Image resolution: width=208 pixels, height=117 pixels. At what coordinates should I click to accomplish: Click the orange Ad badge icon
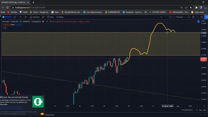pyautogui.click(x=42, y=114)
